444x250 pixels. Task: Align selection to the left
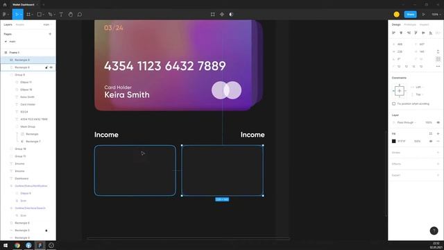click(x=393, y=33)
